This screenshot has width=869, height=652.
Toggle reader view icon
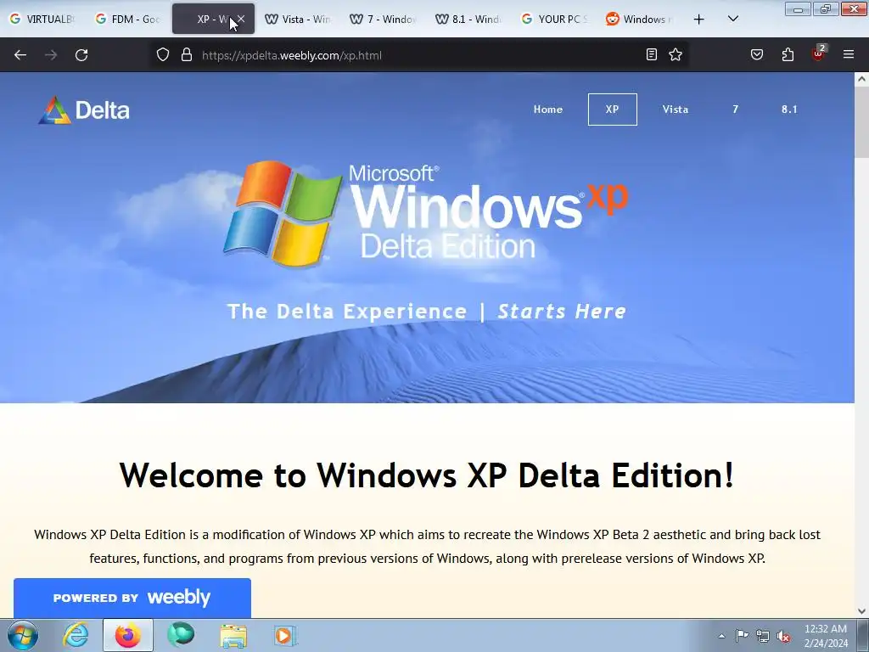652,55
